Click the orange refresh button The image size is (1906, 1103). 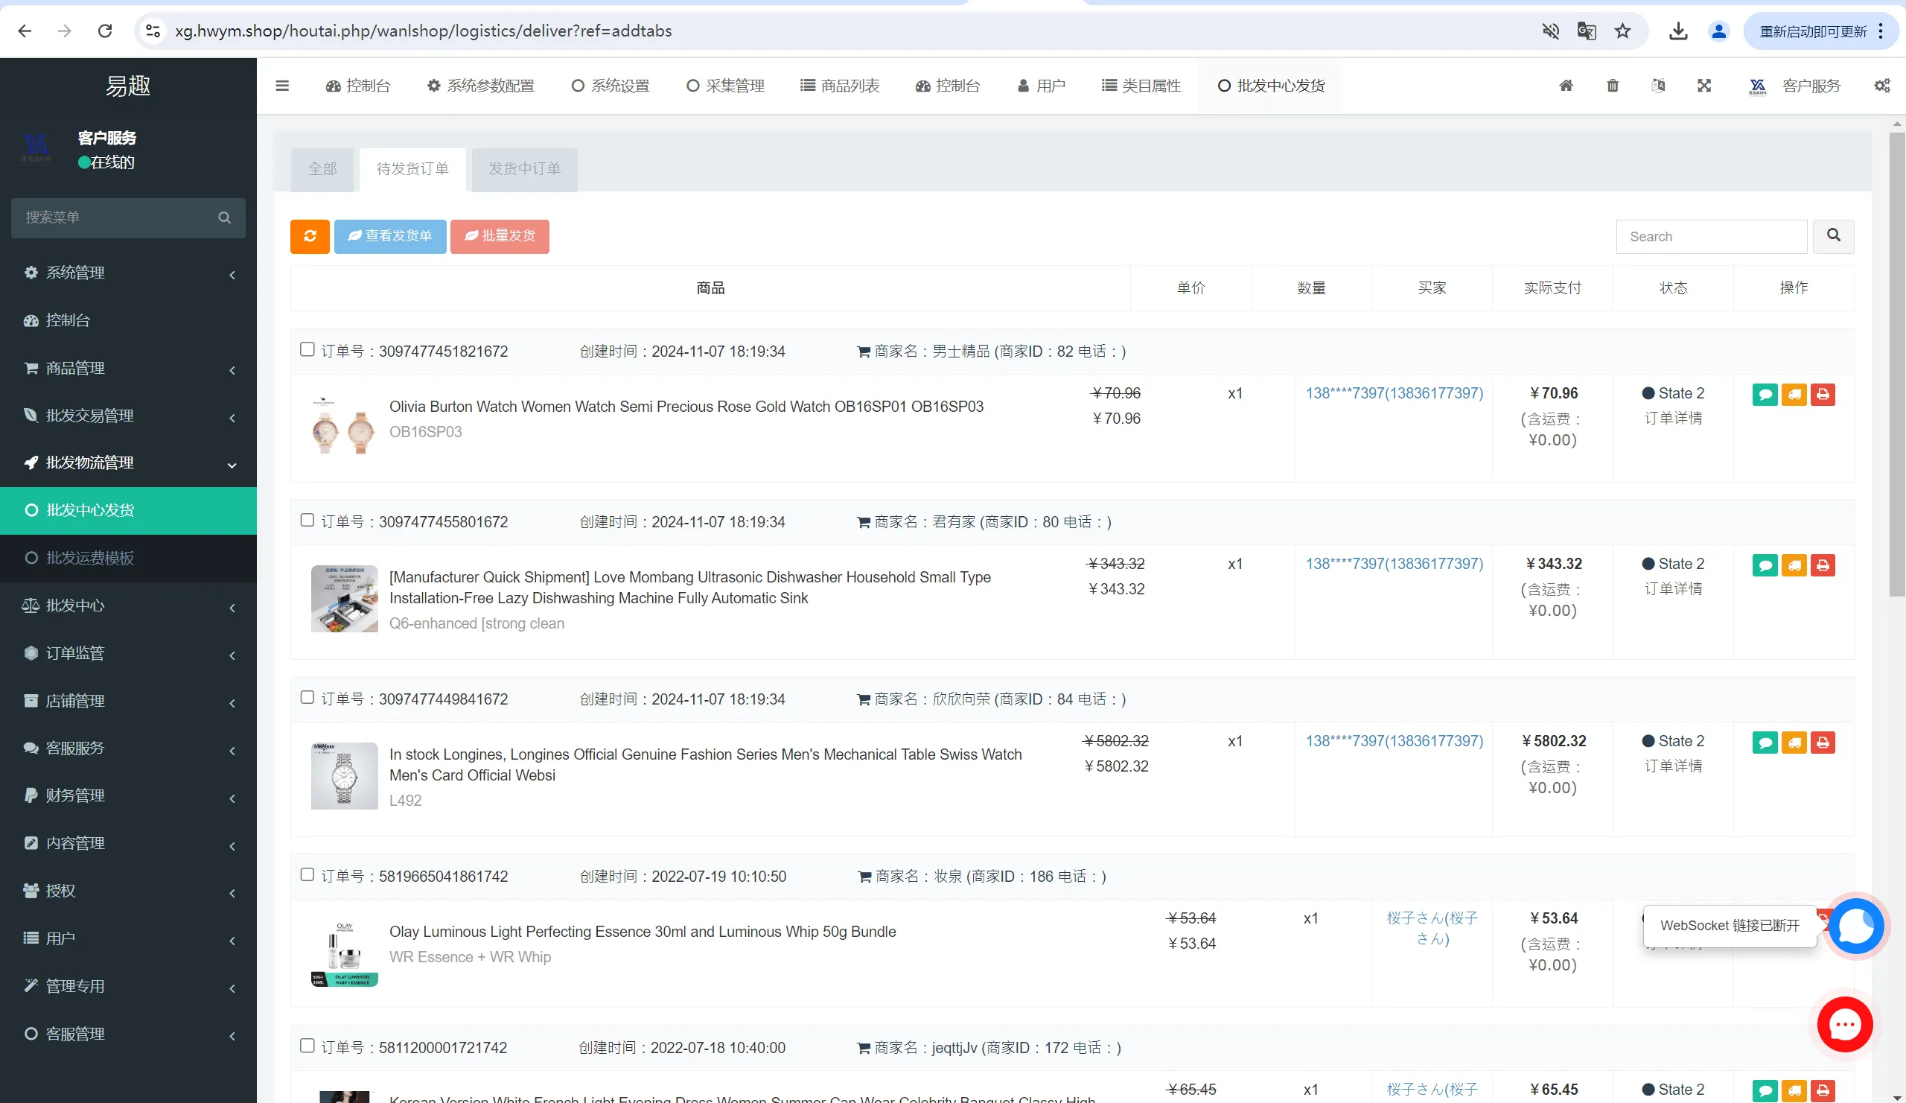[x=309, y=236]
